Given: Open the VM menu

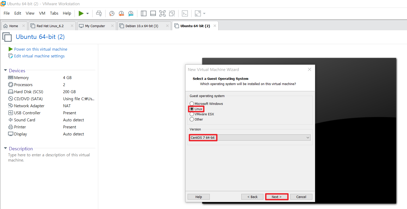Looking at the screenshot, I should (x=42, y=13).
